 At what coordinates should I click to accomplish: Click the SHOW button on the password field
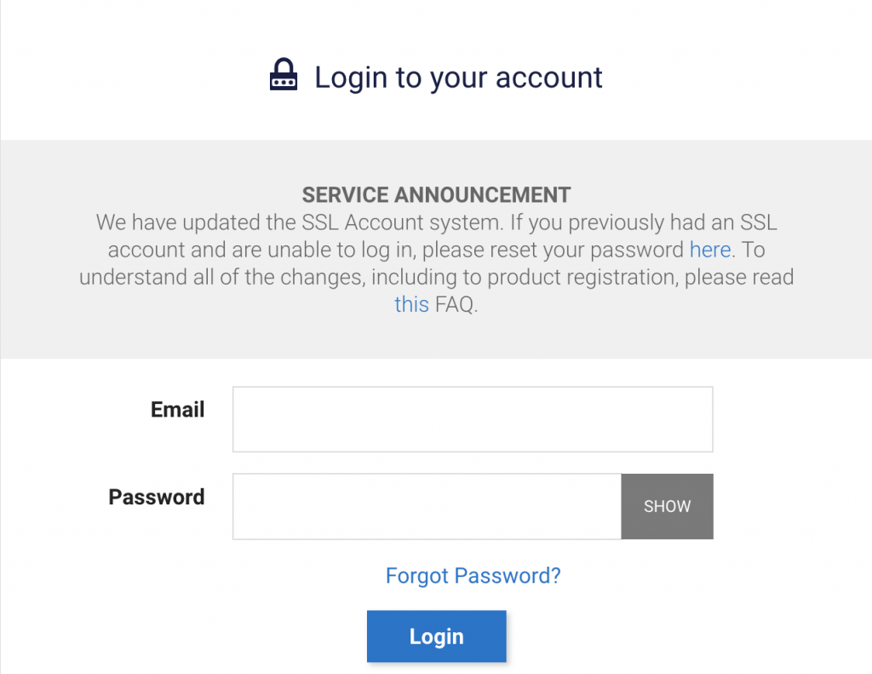click(667, 506)
